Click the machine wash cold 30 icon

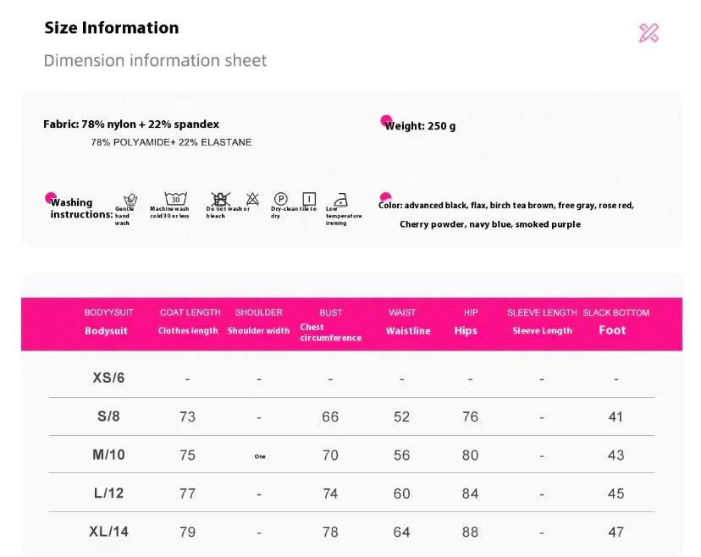click(x=175, y=199)
